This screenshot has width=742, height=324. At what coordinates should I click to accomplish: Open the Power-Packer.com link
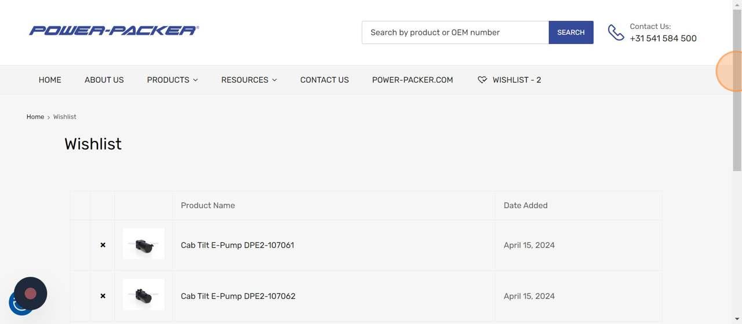[413, 80]
